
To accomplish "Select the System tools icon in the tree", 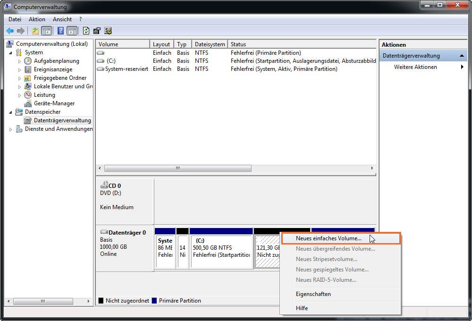I will (19, 52).
